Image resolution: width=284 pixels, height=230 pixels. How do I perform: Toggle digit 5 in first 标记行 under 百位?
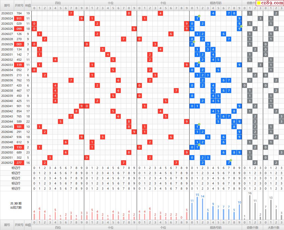(60, 168)
